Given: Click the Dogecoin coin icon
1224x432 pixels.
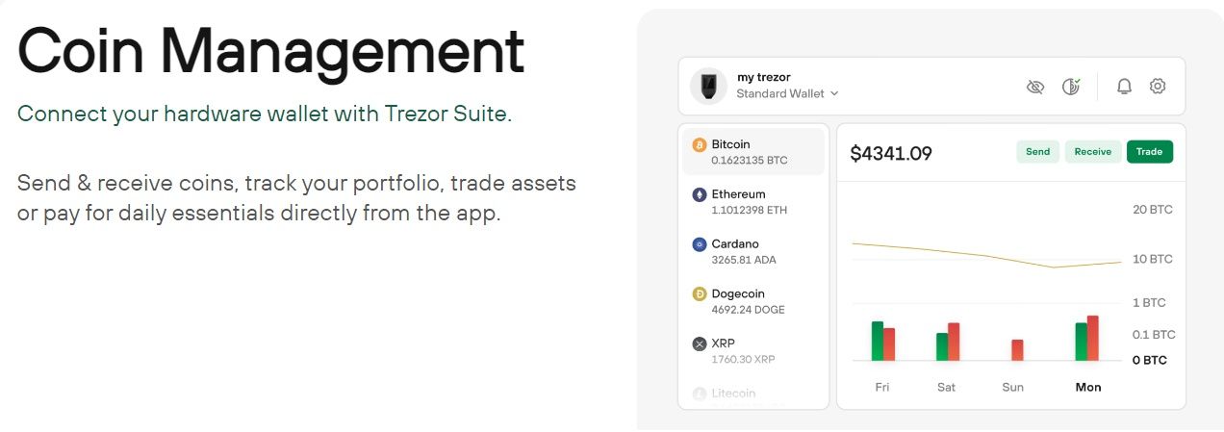Looking at the screenshot, I should pos(700,294).
